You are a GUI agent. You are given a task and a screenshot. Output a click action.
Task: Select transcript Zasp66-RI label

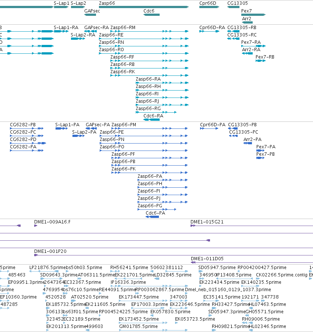click(147, 94)
